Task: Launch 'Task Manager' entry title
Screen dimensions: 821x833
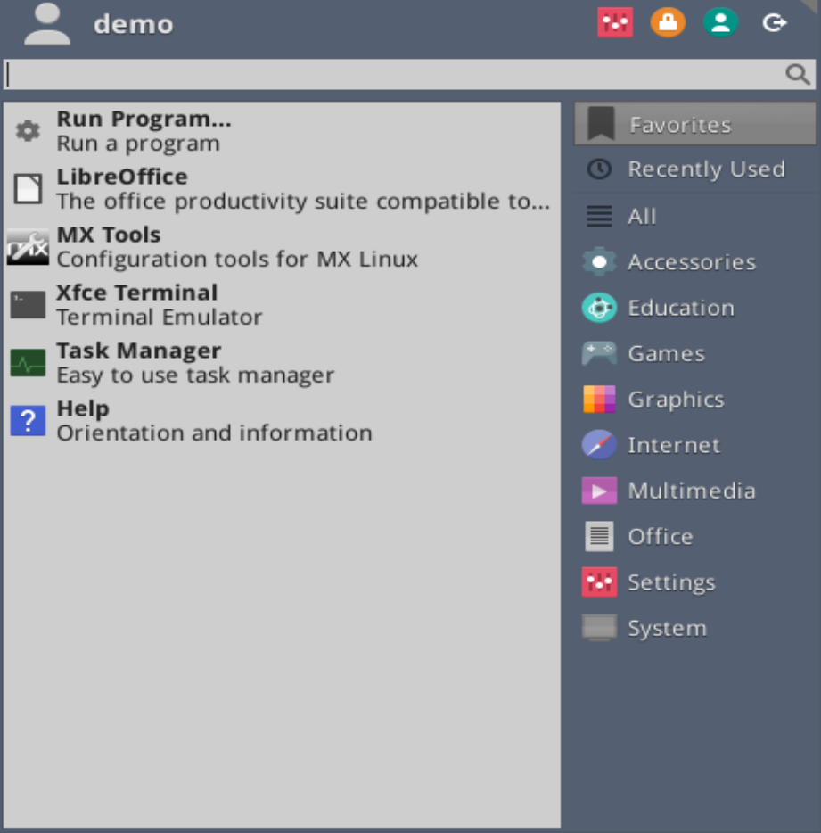Action: [139, 351]
